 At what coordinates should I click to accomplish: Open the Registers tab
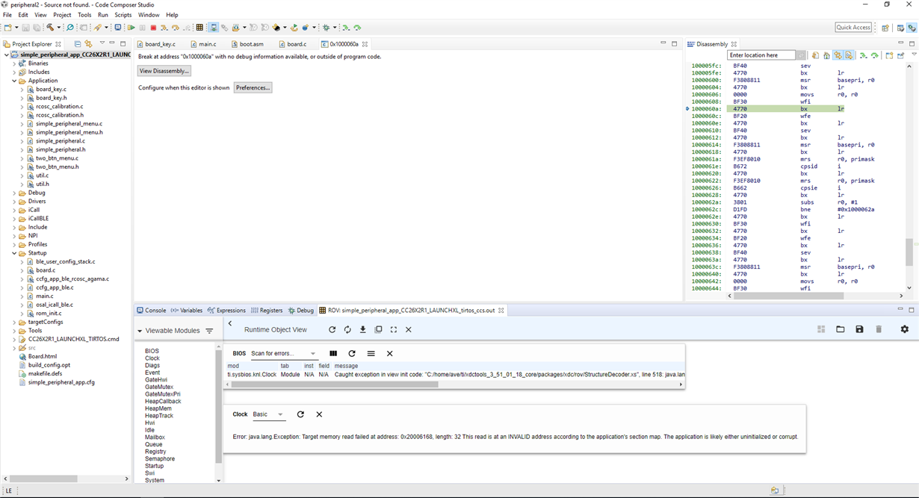[267, 311]
